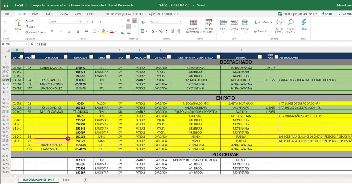Screen dimensions: 352x184
Task: Click the Increase Decimal icon
Action: pyautogui.click(x=172, y=31)
